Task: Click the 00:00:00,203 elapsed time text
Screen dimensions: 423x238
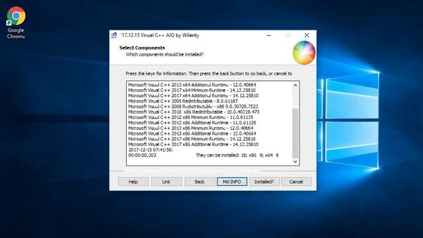Action: [142, 155]
